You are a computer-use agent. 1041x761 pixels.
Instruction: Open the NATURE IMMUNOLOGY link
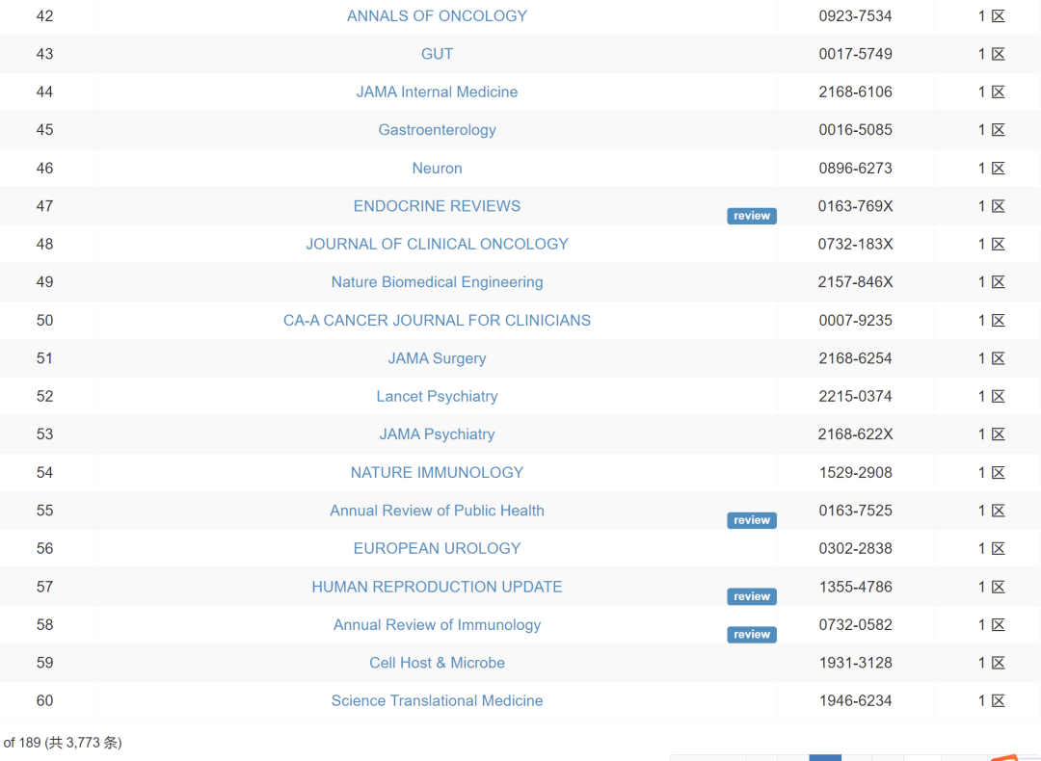[437, 472]
